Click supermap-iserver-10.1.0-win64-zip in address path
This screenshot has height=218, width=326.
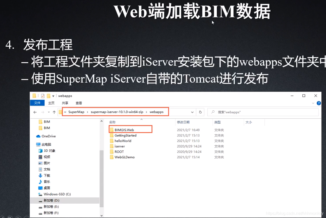[x=117, y=112]
